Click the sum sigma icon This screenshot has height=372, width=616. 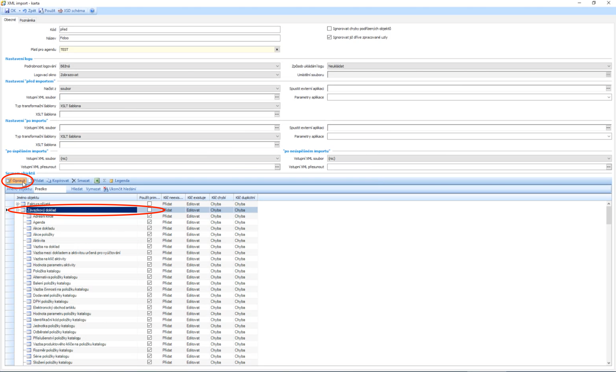click(105, 181)
